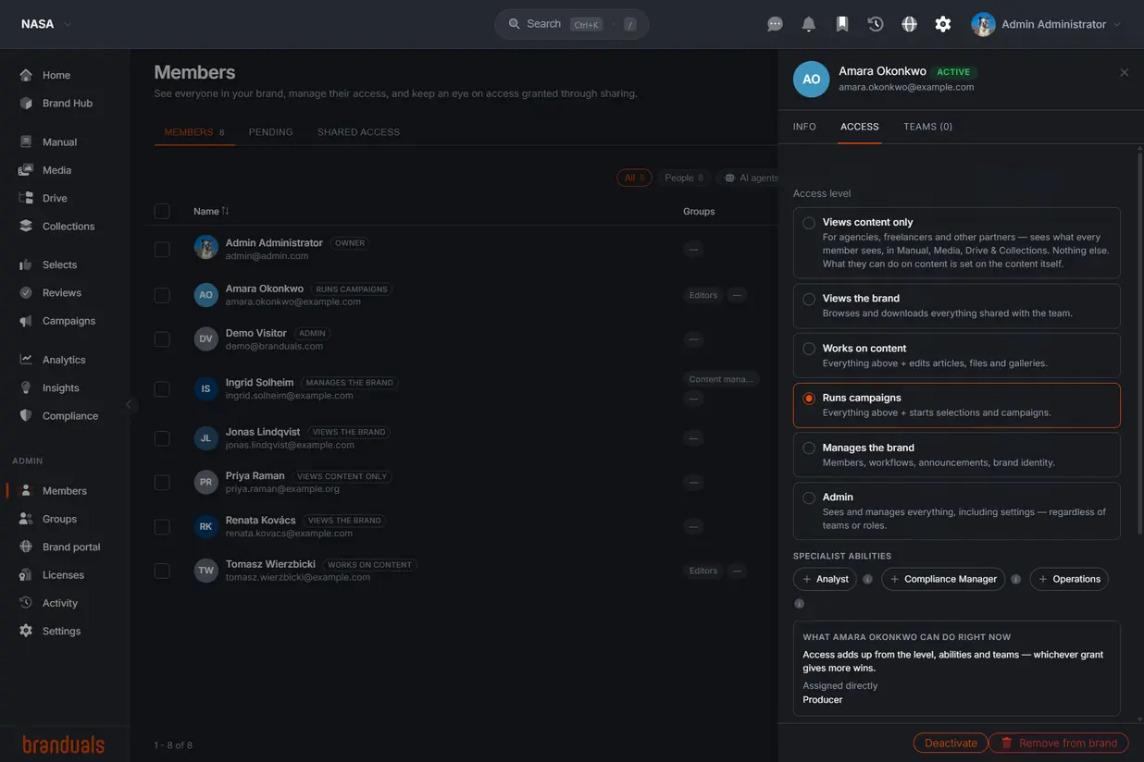1144x762 pixels.
Task: Open Groups admin page
Action: (x=59, y=519)
